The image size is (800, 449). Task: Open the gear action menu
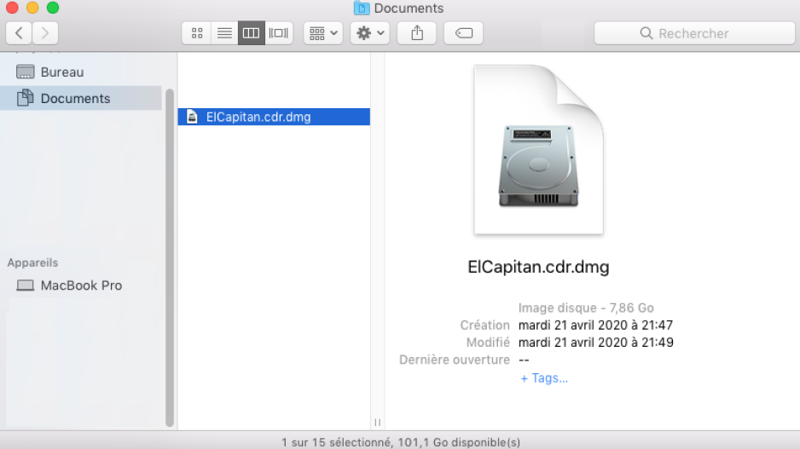click(370, 33)
